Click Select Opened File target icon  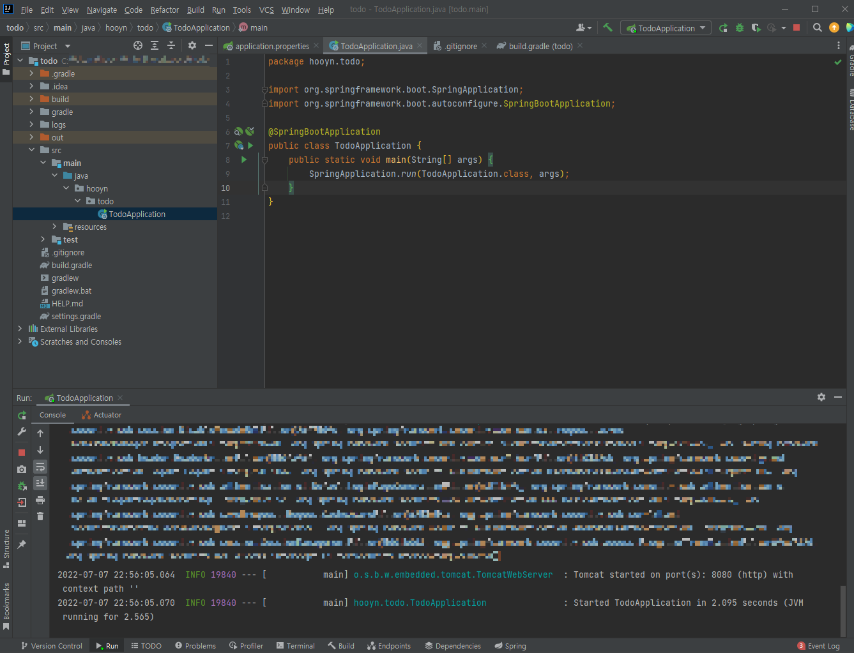tap(138, 45)
